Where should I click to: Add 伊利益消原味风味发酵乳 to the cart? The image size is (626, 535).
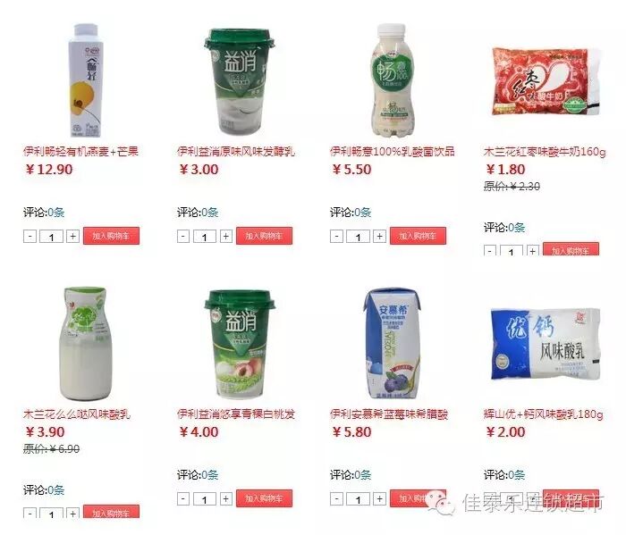(x=264, y=236)
